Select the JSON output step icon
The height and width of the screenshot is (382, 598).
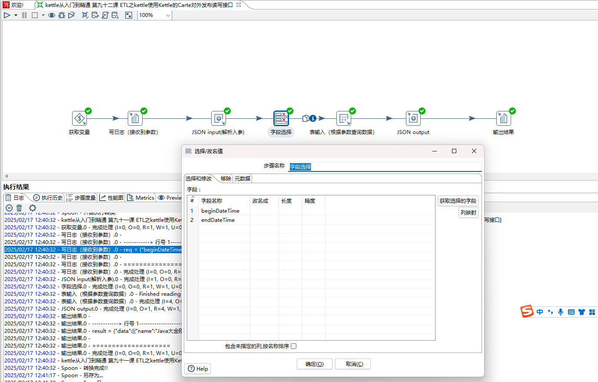coord(413,118)
